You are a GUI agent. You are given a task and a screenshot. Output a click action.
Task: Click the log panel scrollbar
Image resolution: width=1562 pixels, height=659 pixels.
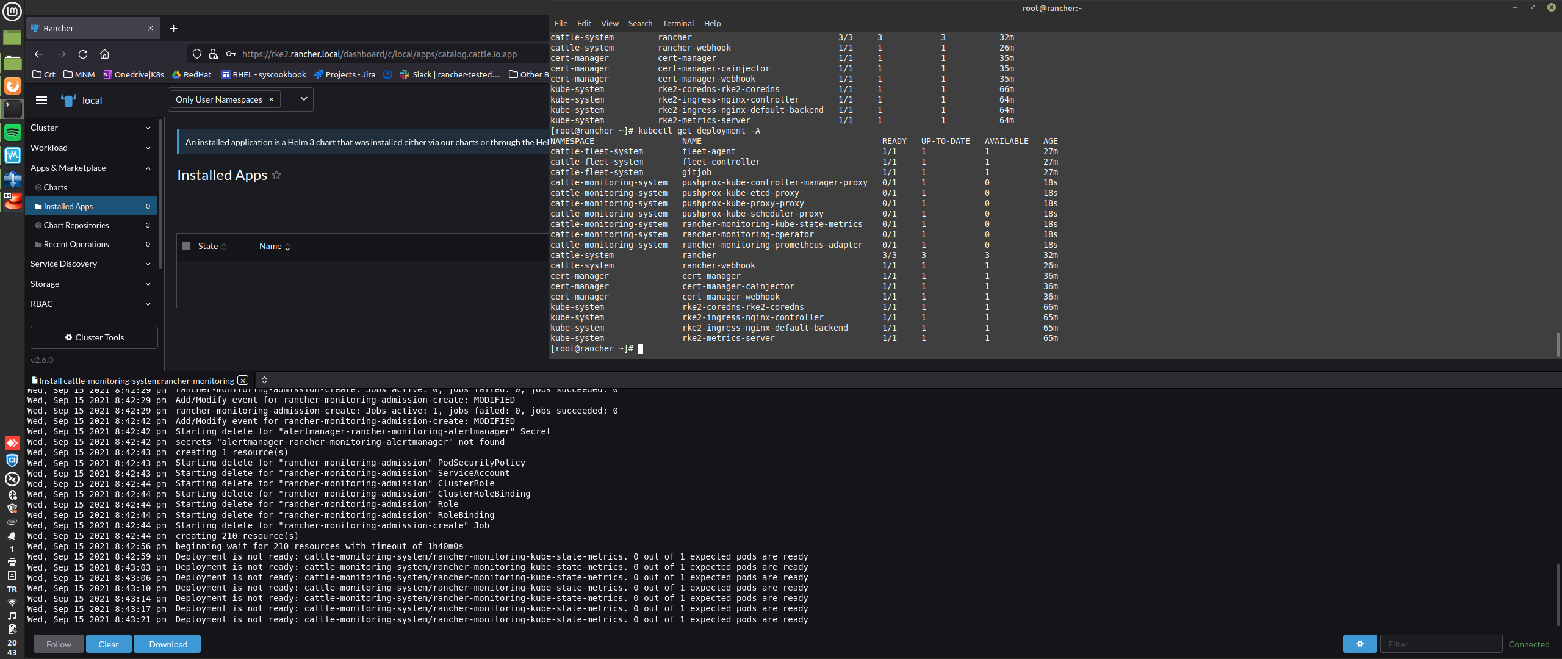tap(1558, 595)
